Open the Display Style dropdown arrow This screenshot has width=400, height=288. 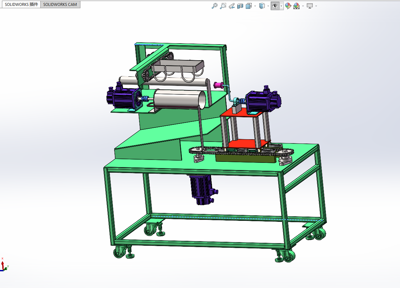point(268,6)
